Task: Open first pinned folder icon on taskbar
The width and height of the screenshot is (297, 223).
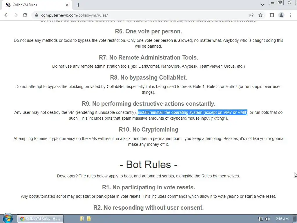Action: tap(82, 219)
